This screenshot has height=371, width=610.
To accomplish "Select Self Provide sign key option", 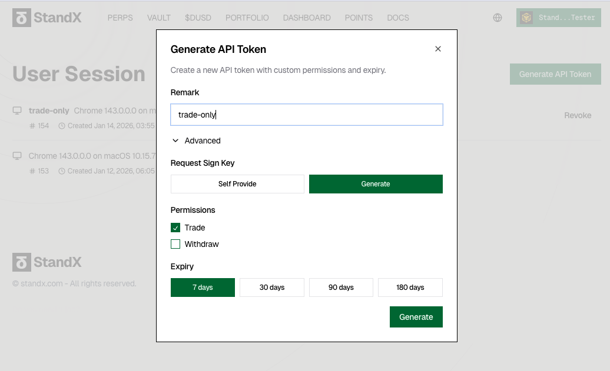I will point(237,184).
